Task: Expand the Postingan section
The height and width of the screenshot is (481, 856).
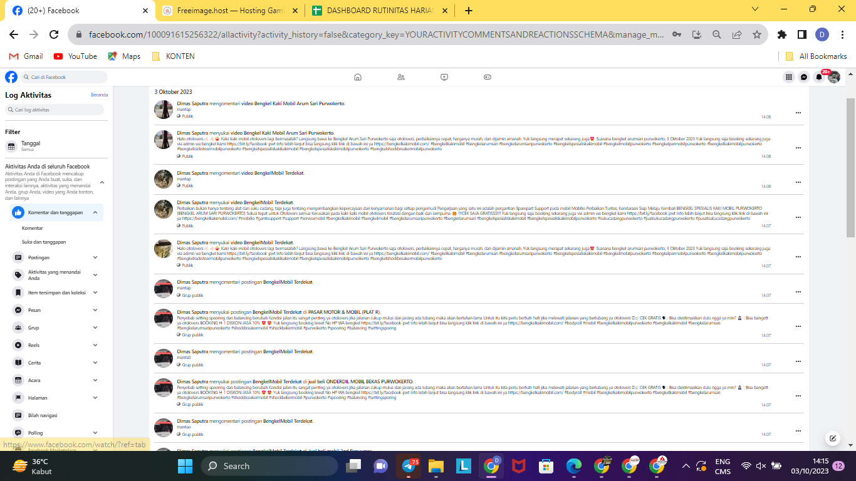Action: tap(95, 257)
